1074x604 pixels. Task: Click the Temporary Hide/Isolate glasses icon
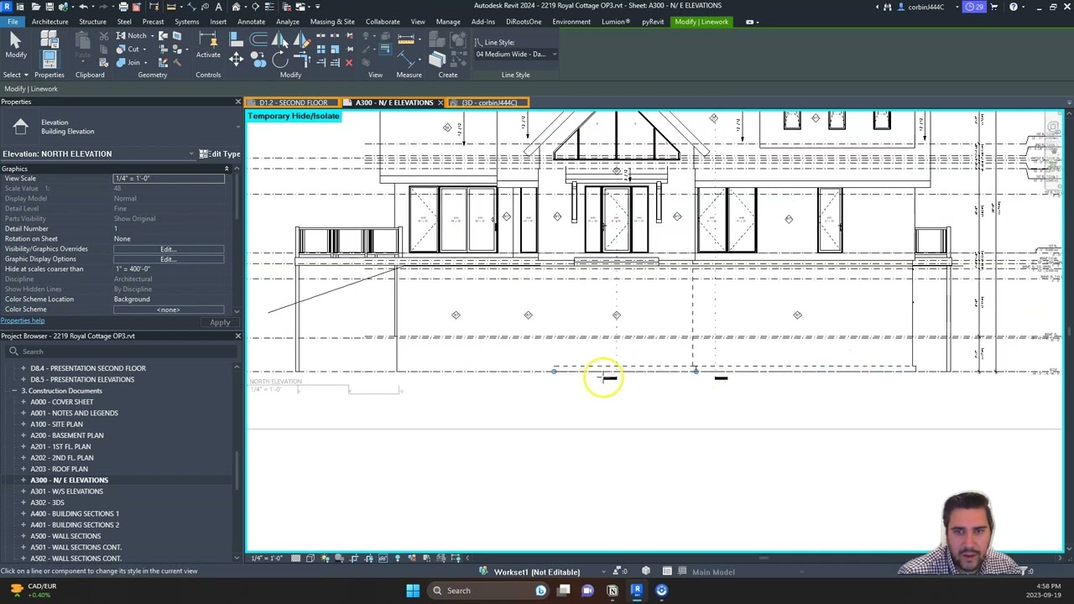[383, 558]
